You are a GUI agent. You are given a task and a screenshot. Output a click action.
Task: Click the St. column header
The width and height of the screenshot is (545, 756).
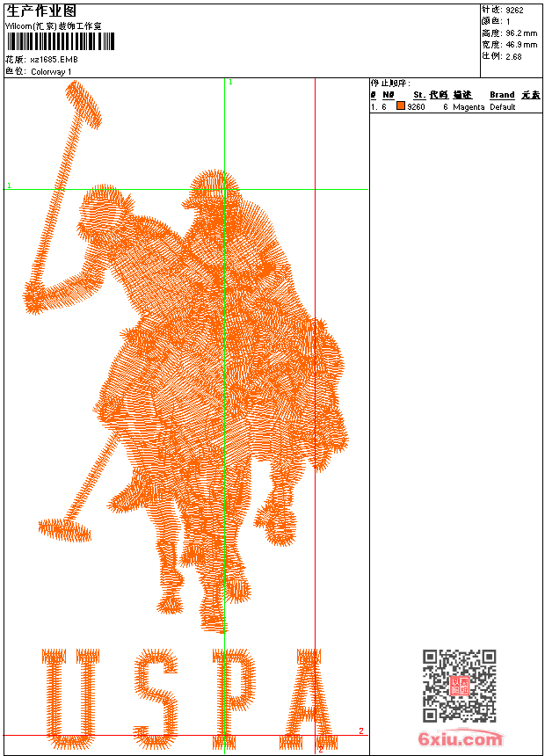pos(419,95)
